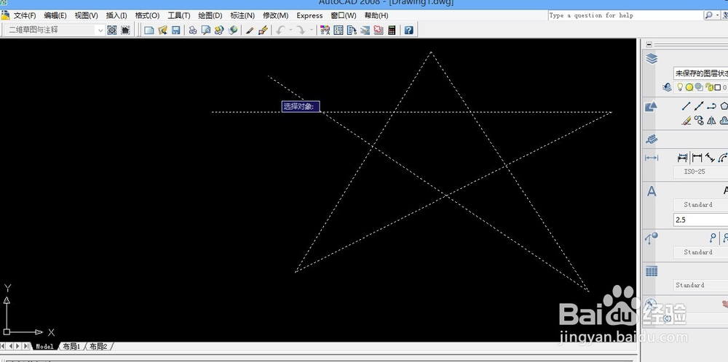Open the layer state dropdown 未保存的图层状态
Screen dimensions: 728x362
700,73
